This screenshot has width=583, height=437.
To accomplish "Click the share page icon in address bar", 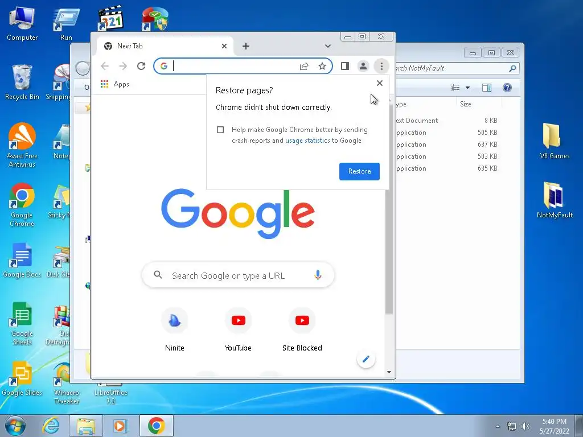I will point(304,66).
